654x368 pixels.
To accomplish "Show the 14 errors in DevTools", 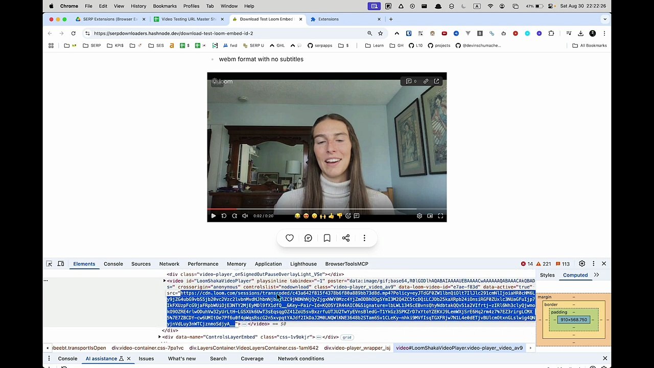I will click(x=527, y=264).
